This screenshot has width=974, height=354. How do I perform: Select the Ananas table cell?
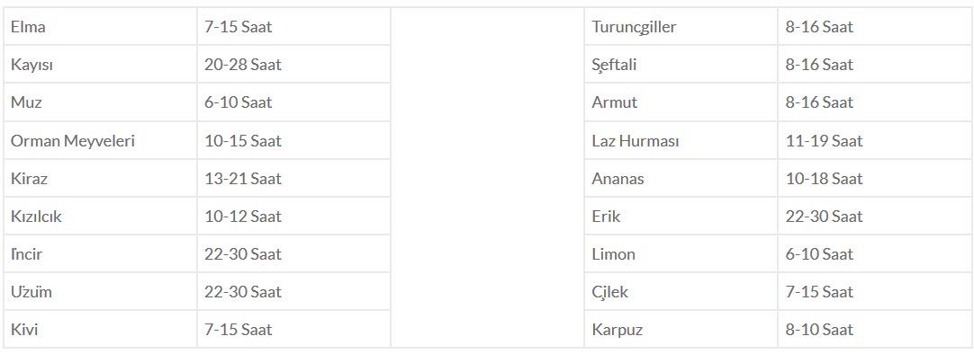681,179
